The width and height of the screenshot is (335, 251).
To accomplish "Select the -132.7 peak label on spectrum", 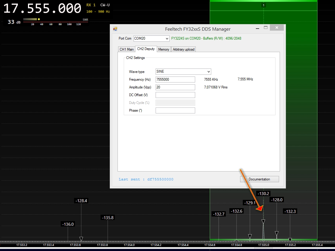I will point(219,214).
